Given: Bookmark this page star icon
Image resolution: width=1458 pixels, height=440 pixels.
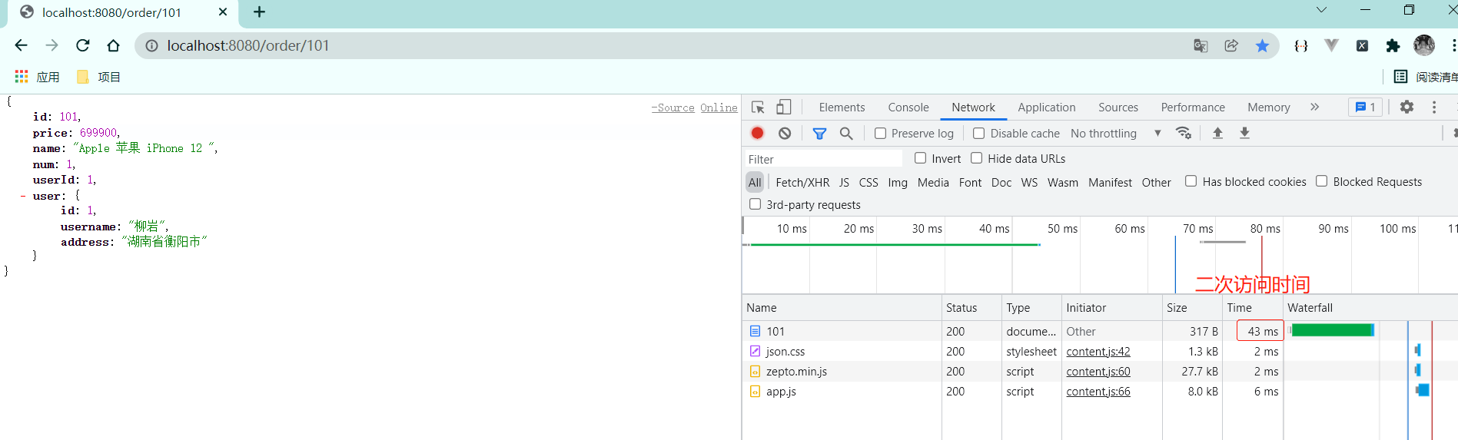Looking at the screenshot, I should pyautogui.click(x=1262, y=45).
